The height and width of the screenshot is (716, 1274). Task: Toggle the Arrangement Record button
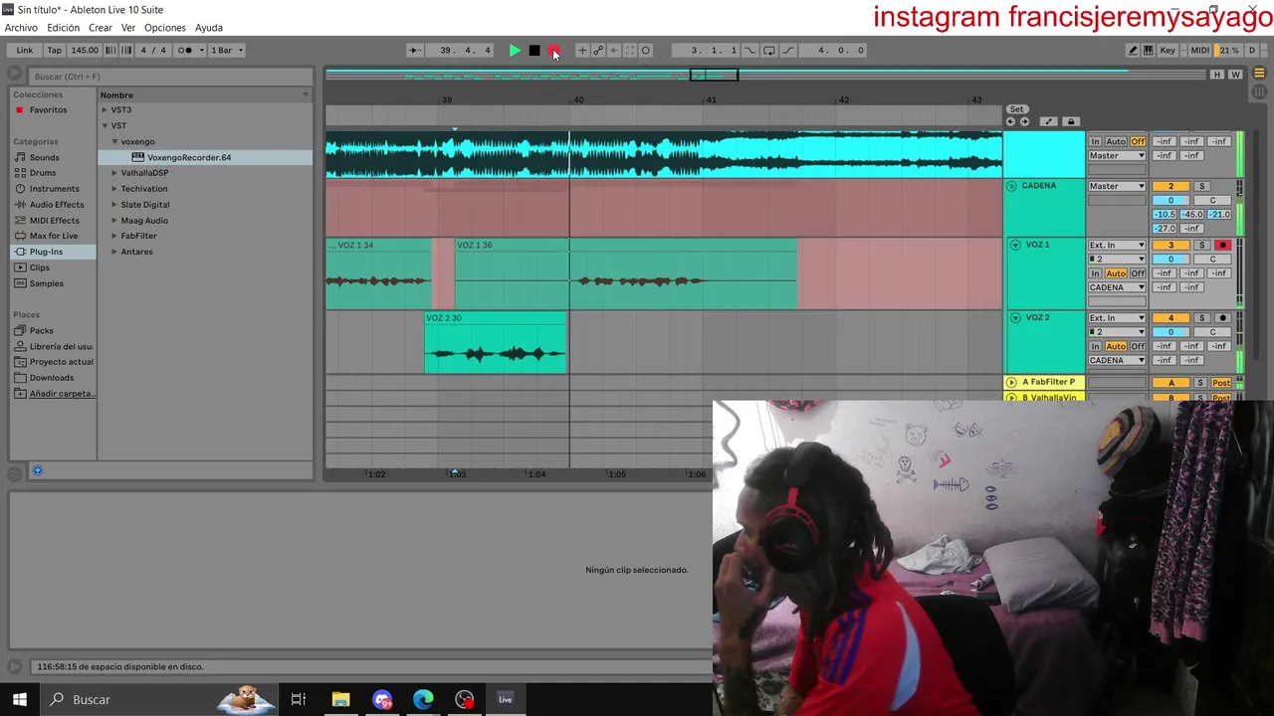coord(554,50)
